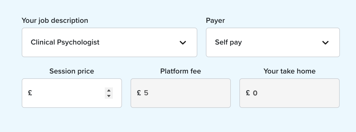This screenshot has height=132, width=356.
Task: Click the "Your job description" label
Action: 55,20
